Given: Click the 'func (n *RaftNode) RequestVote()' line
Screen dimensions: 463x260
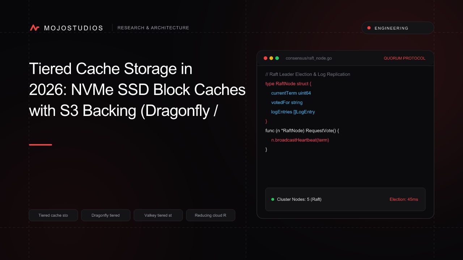Looking at the screenshot, I should coord(302,131).
